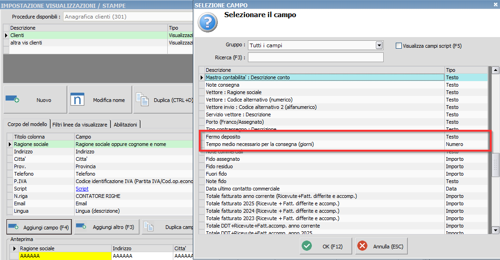Enable Visualizza campi script checkbox
This screenshot has height=260, width=500.
coord(399,45)
